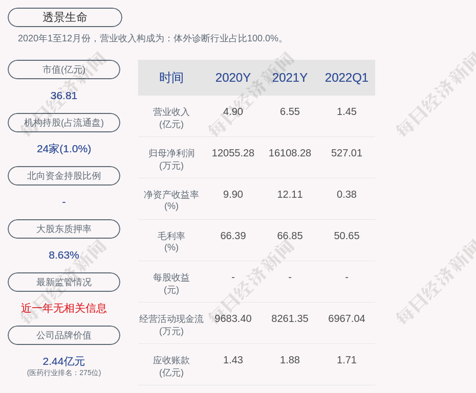
Task: Select red text 近一年无相关信息
Action: point(64,308)
